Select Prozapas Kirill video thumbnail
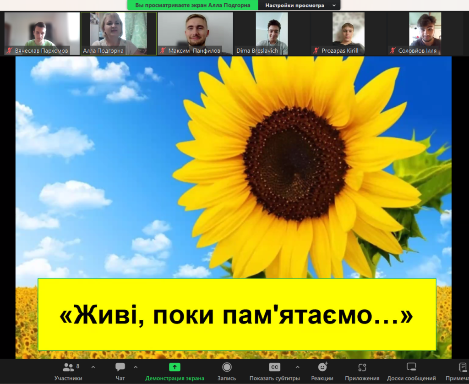 click(x=349, y=33)
